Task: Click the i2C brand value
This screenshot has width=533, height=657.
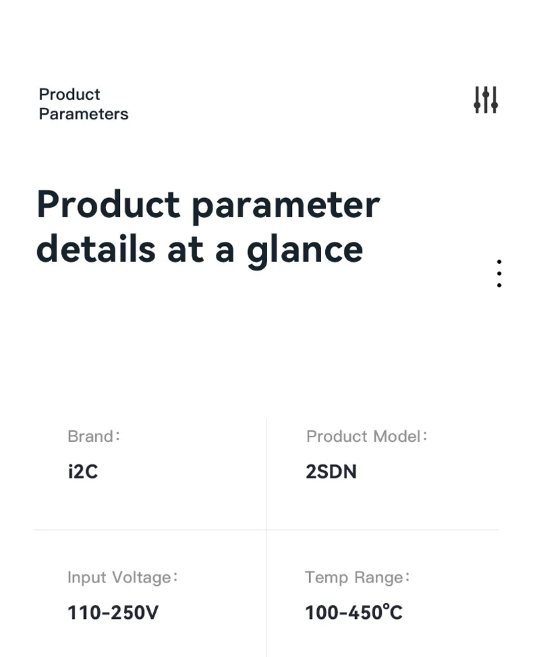Action: tap(83, 472)
